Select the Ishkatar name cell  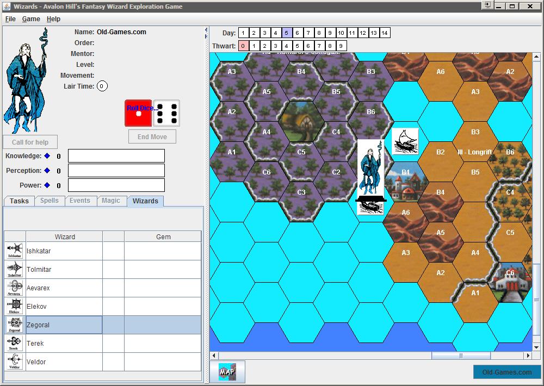coord(64,251)
